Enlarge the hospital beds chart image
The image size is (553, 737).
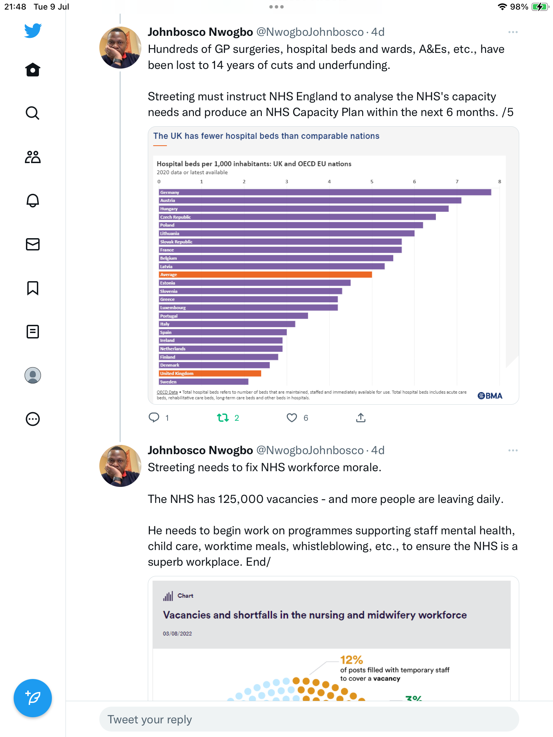[333, 265]
